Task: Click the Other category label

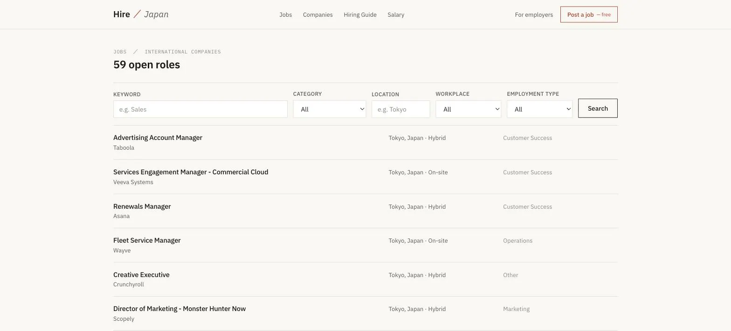Action: point(510,275)
